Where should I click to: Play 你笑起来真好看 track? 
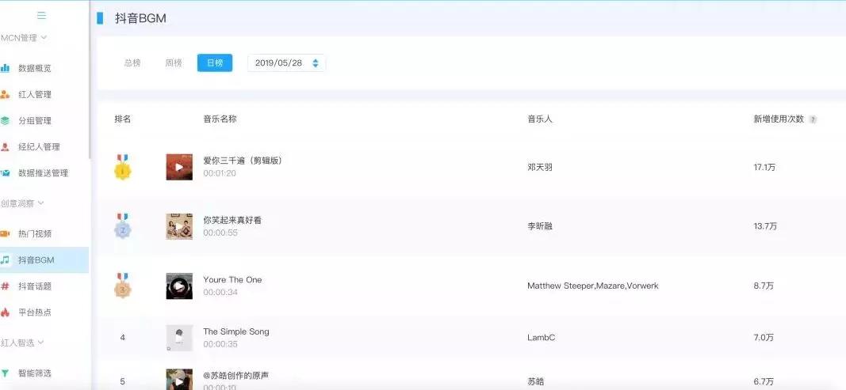click(x=179, y=226)
